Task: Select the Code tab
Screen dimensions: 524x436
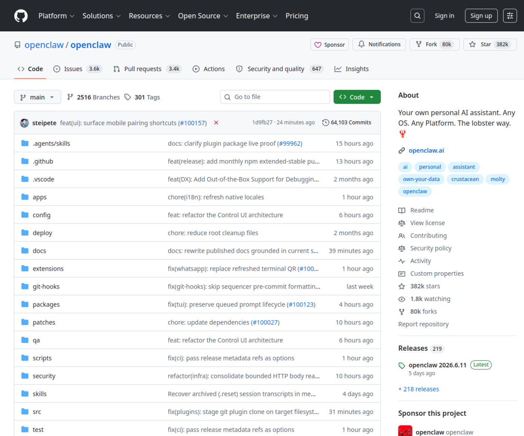Action: (30, 69)
